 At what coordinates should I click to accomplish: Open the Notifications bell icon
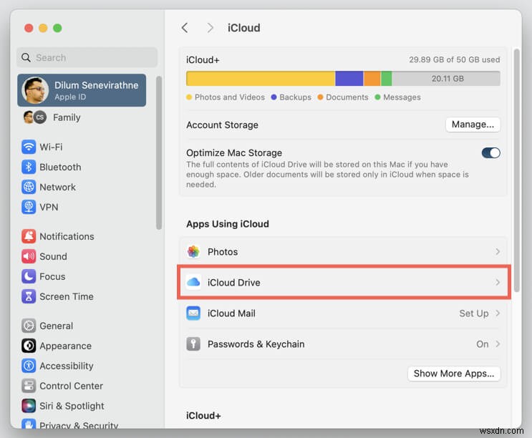pos(29,236)
